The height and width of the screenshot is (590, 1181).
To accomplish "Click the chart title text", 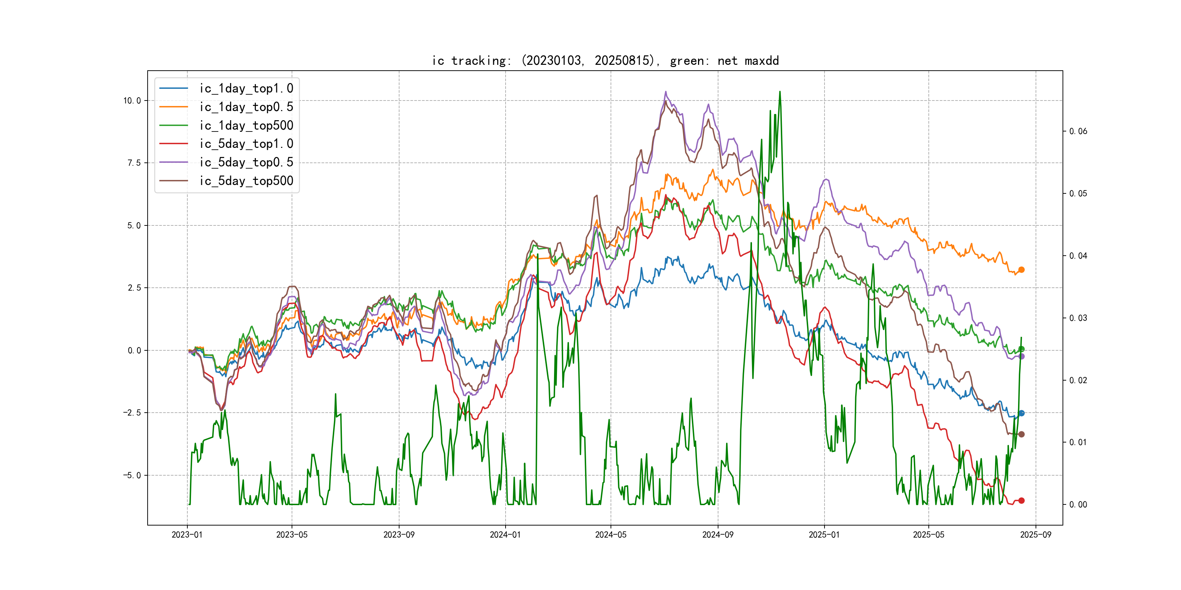I will pyautogui.click(x=605, y=60).
